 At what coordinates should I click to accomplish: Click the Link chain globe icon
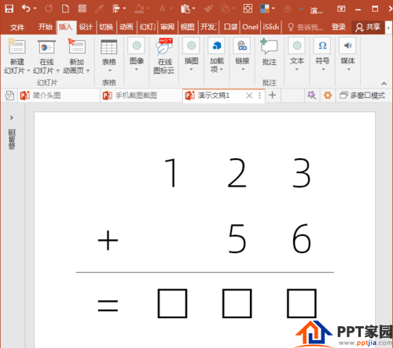[x=242, y=45]
